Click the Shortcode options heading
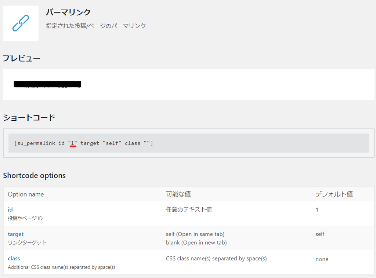 [x=35, y=176]
